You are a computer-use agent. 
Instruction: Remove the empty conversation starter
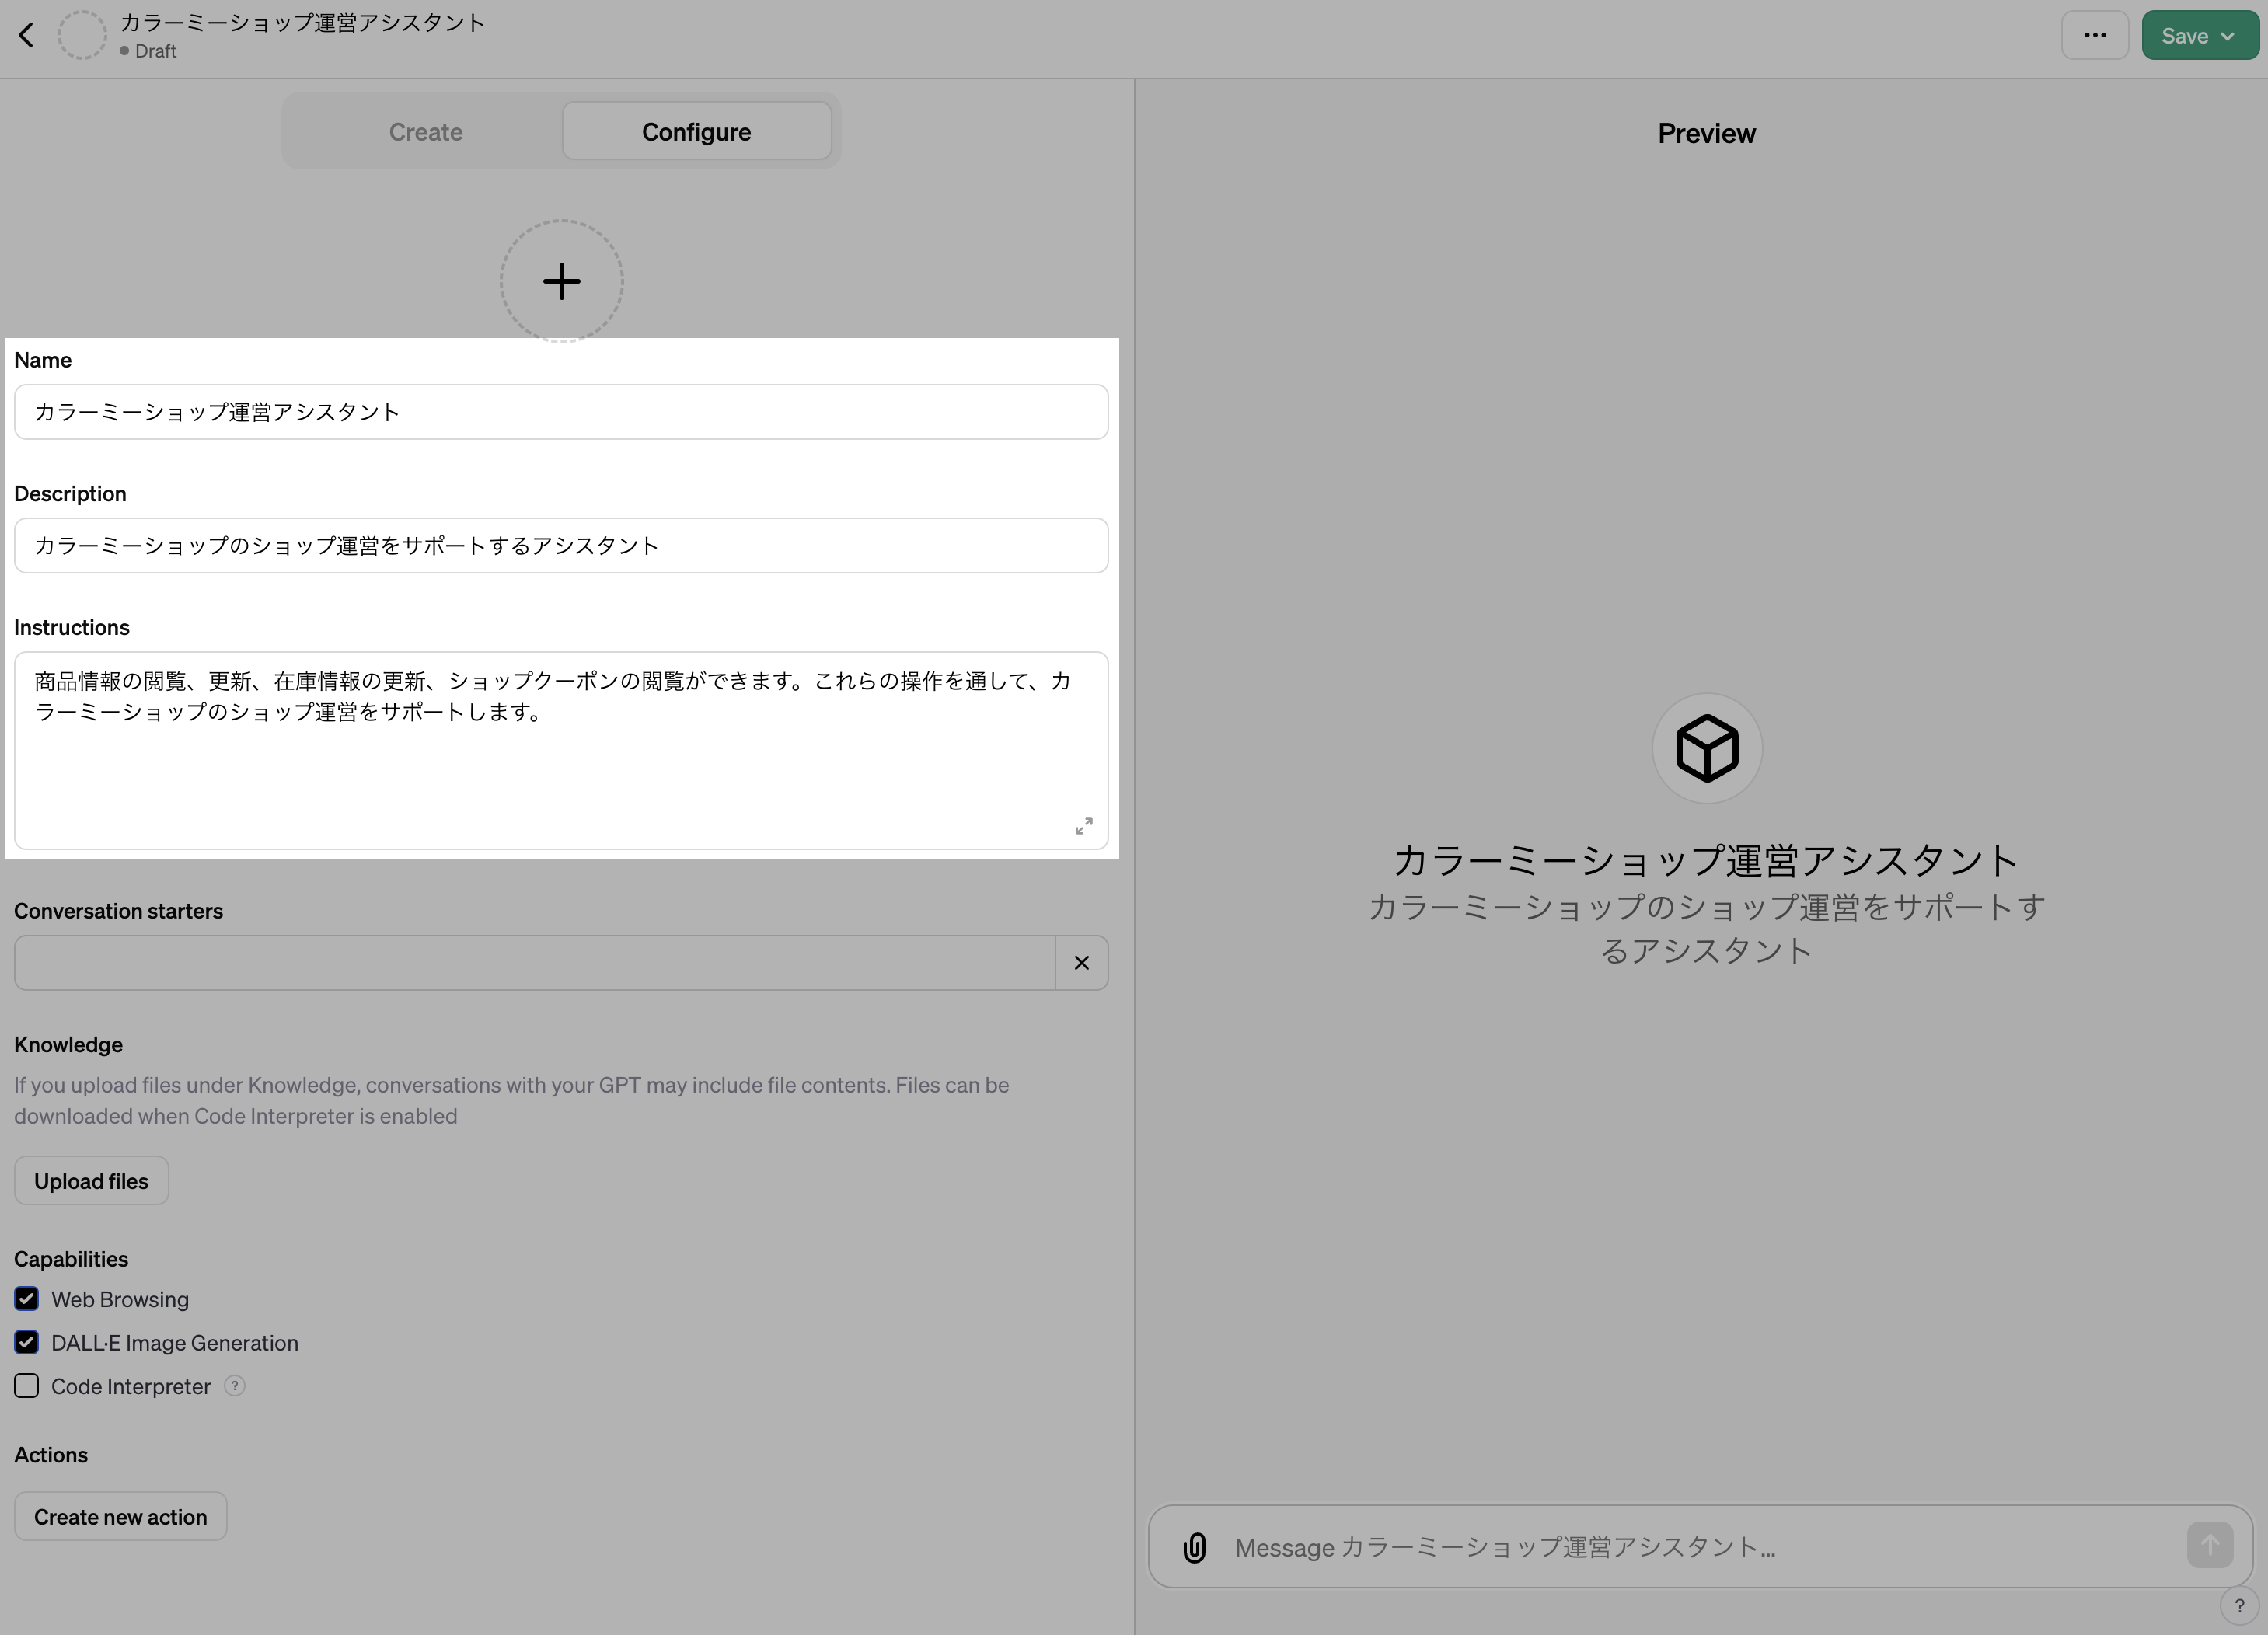pyautogui.click(x=1081, y=962)
